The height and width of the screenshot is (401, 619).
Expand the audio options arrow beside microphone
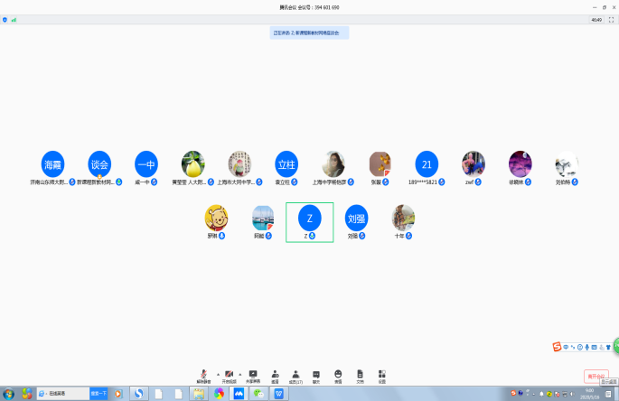click(218, 372)
